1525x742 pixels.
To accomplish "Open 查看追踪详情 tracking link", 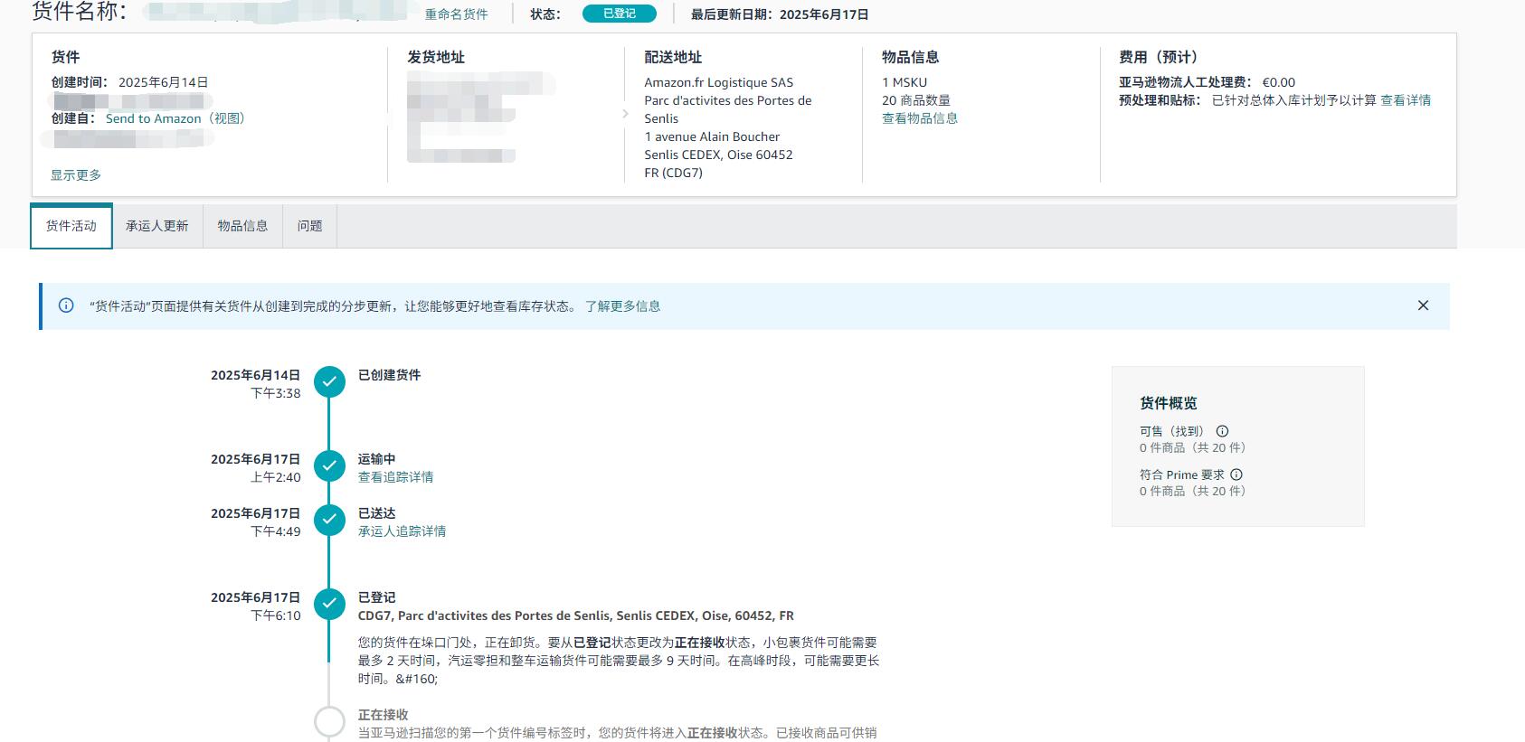I will tap(395, 477).
